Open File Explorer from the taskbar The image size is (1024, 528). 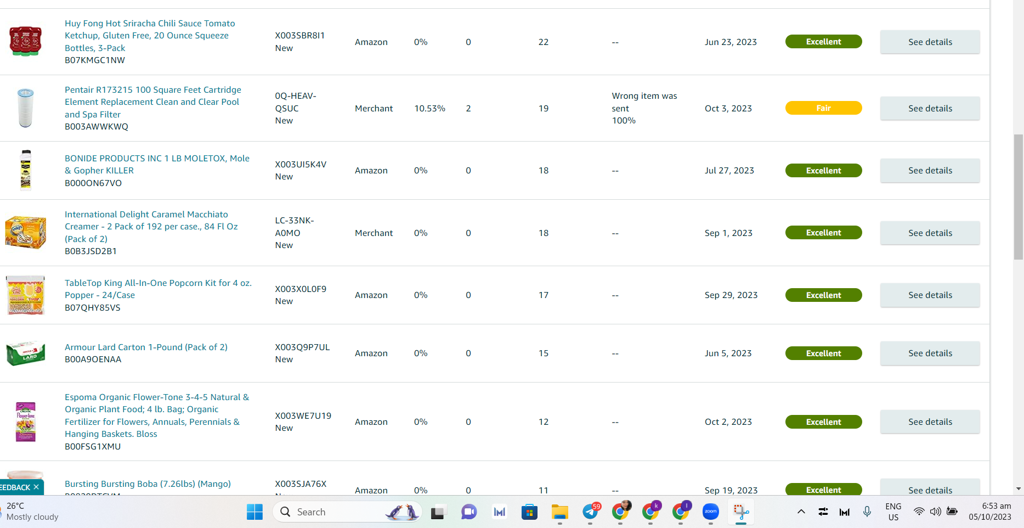(560, 512)
